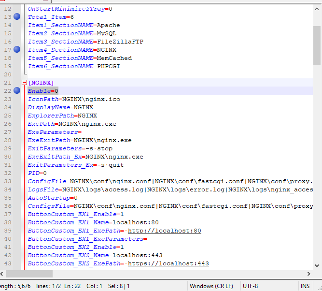The height and width of the screenshot is (291, 322).
Task: Click the AutoStartup=0 line
Action: (x=53, y=198)
